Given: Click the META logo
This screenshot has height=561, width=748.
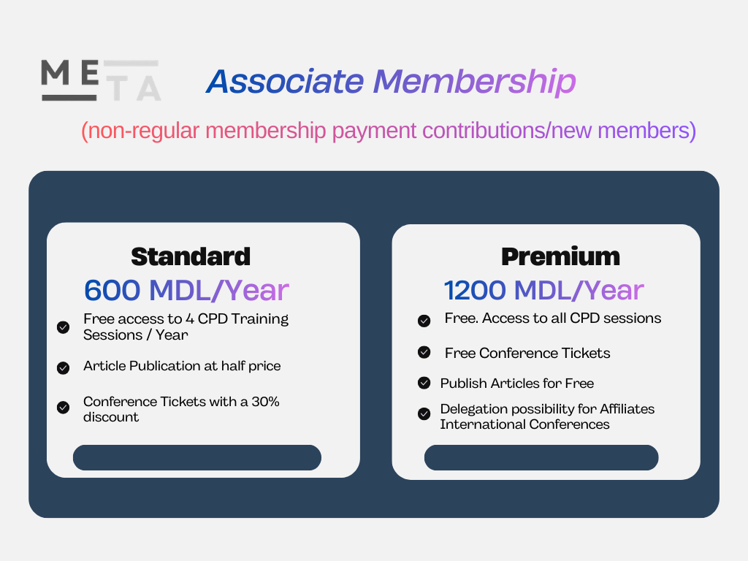Looking at the screenshot, I should (x=101, y=80).
